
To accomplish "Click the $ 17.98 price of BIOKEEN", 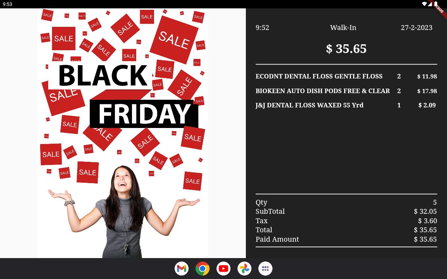I will pos(427,91).
